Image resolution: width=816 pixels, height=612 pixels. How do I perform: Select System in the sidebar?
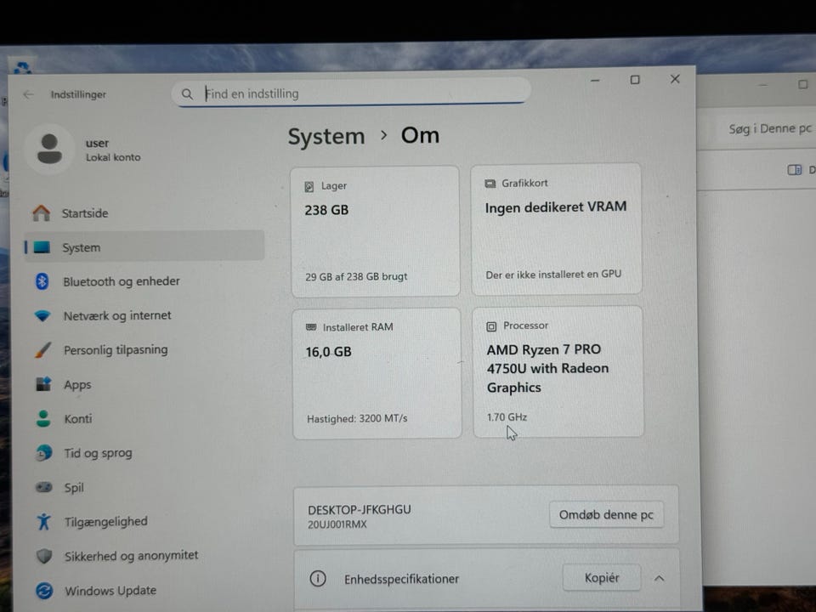pos(144,247)
